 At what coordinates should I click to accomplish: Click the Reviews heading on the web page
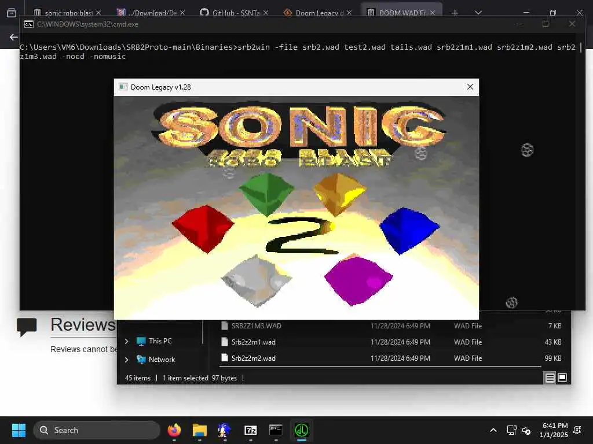tap(83, 325)
